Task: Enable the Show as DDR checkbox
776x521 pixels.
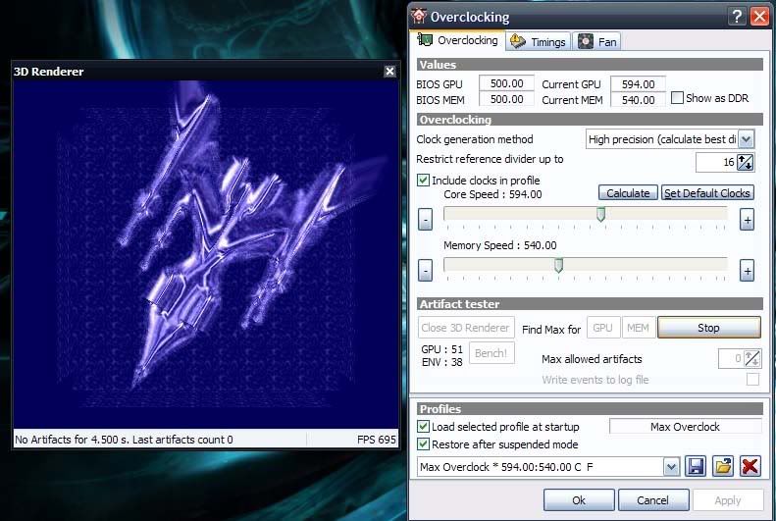Action: [x=677, y=97]
